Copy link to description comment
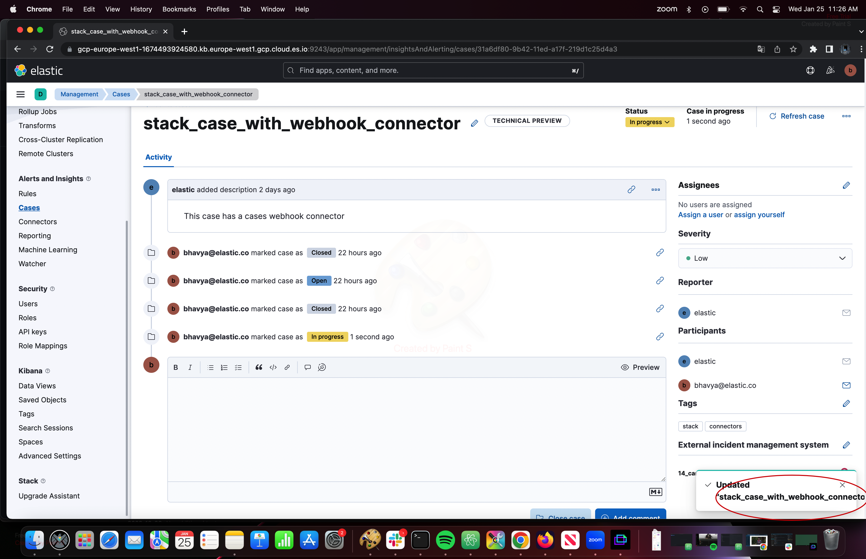 pyautogui.click(x=631, y=189)
